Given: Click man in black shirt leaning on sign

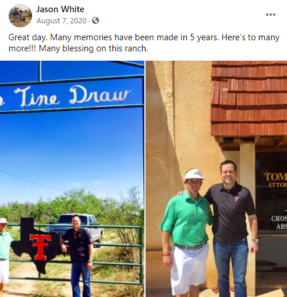Looking at the screenshot, I should (x=79, y=255).
